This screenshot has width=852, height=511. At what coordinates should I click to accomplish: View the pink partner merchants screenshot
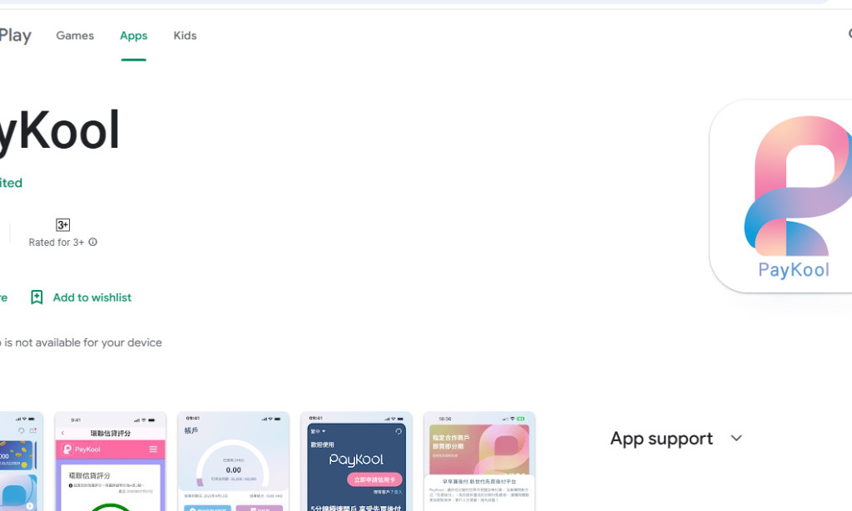pos(479,461)
